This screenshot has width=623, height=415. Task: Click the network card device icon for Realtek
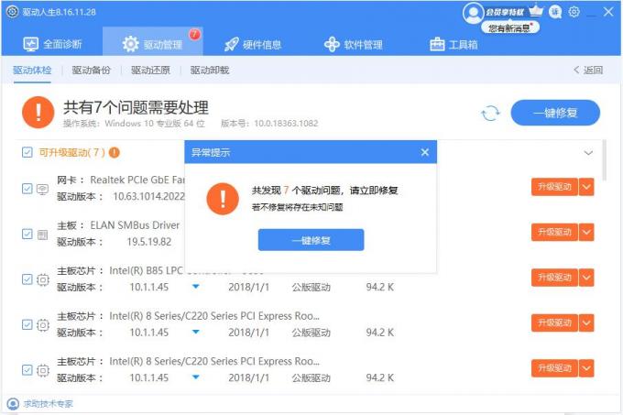(43, 189)
